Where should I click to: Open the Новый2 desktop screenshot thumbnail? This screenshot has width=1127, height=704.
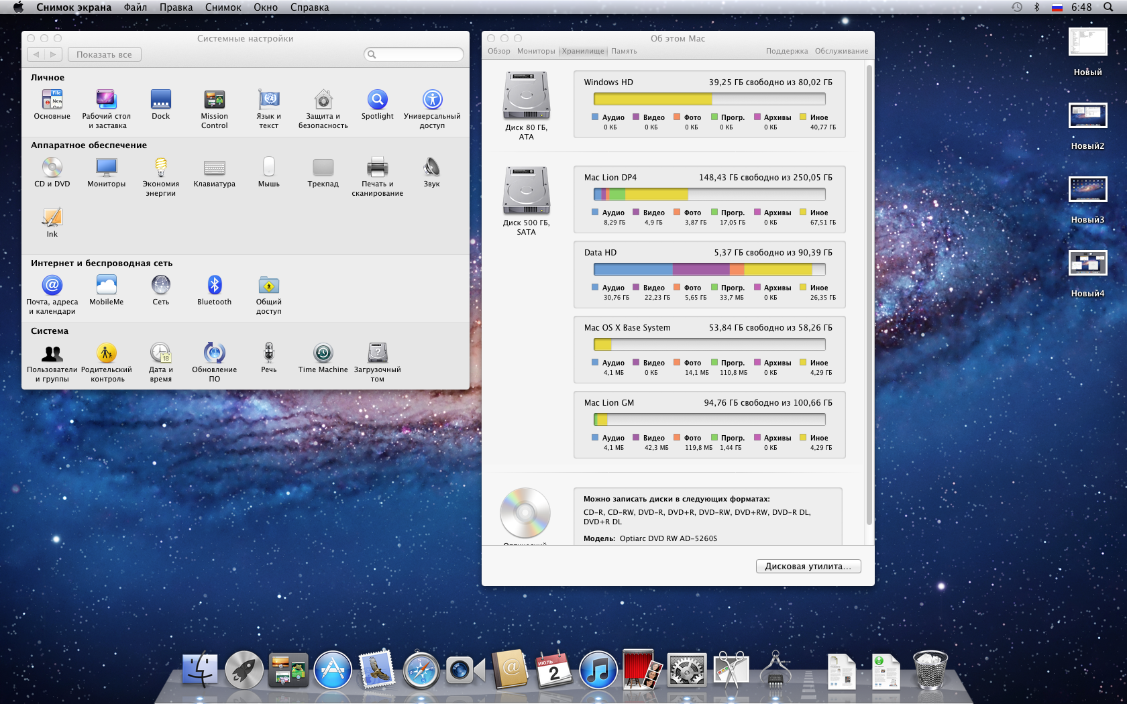(x=1087, y=116)
